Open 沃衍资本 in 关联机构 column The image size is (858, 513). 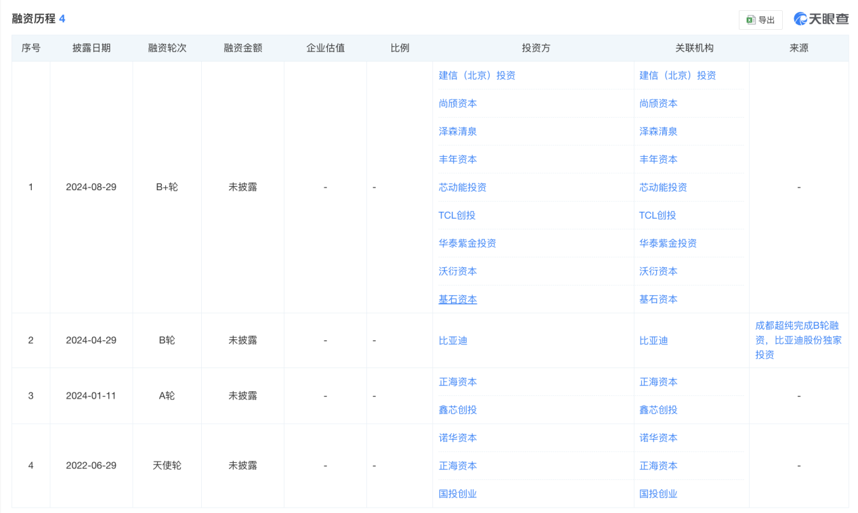click(x=658, y=271)
